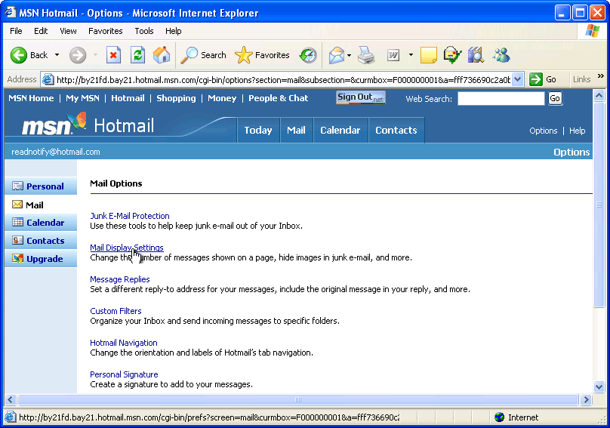Viewport: 610px width, 428px height.
Task: Open the address bar URL dropdown
Action: pyautogui.click(x=517, y=79)
